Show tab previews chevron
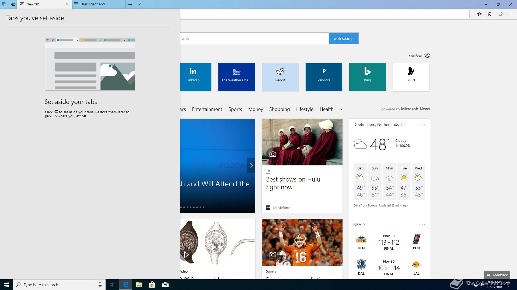The height and width of the screenshot is (290, 517). [139, 4]
